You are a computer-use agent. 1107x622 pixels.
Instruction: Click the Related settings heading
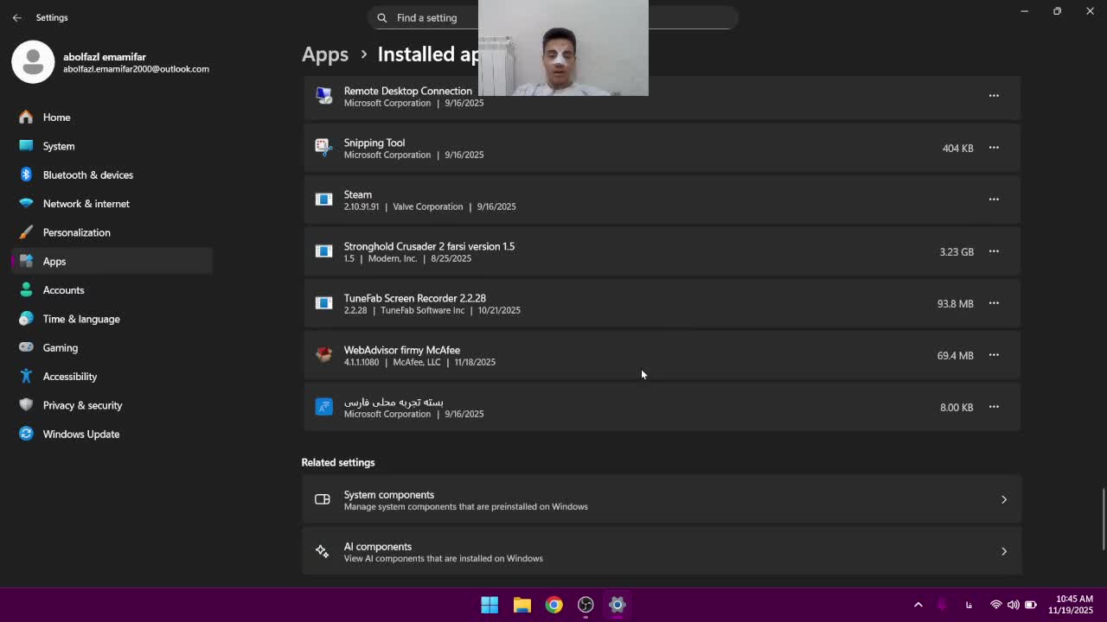click(x=338, y=462)
